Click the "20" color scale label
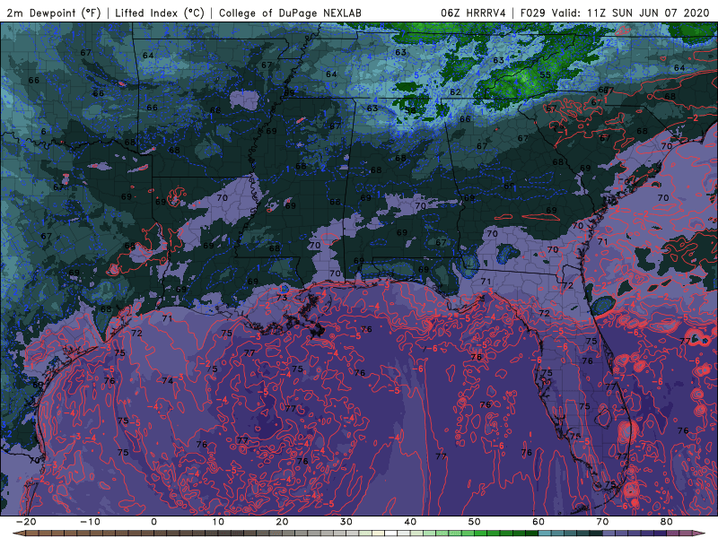The height and width of the screenshot is (538, 718). [x=282, y=522]
